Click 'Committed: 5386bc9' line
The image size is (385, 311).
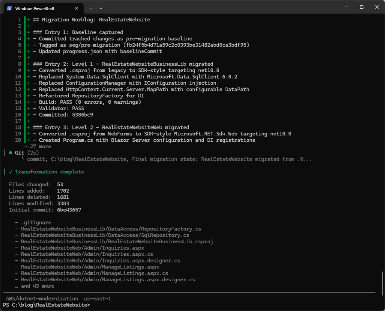click(63, 115)
